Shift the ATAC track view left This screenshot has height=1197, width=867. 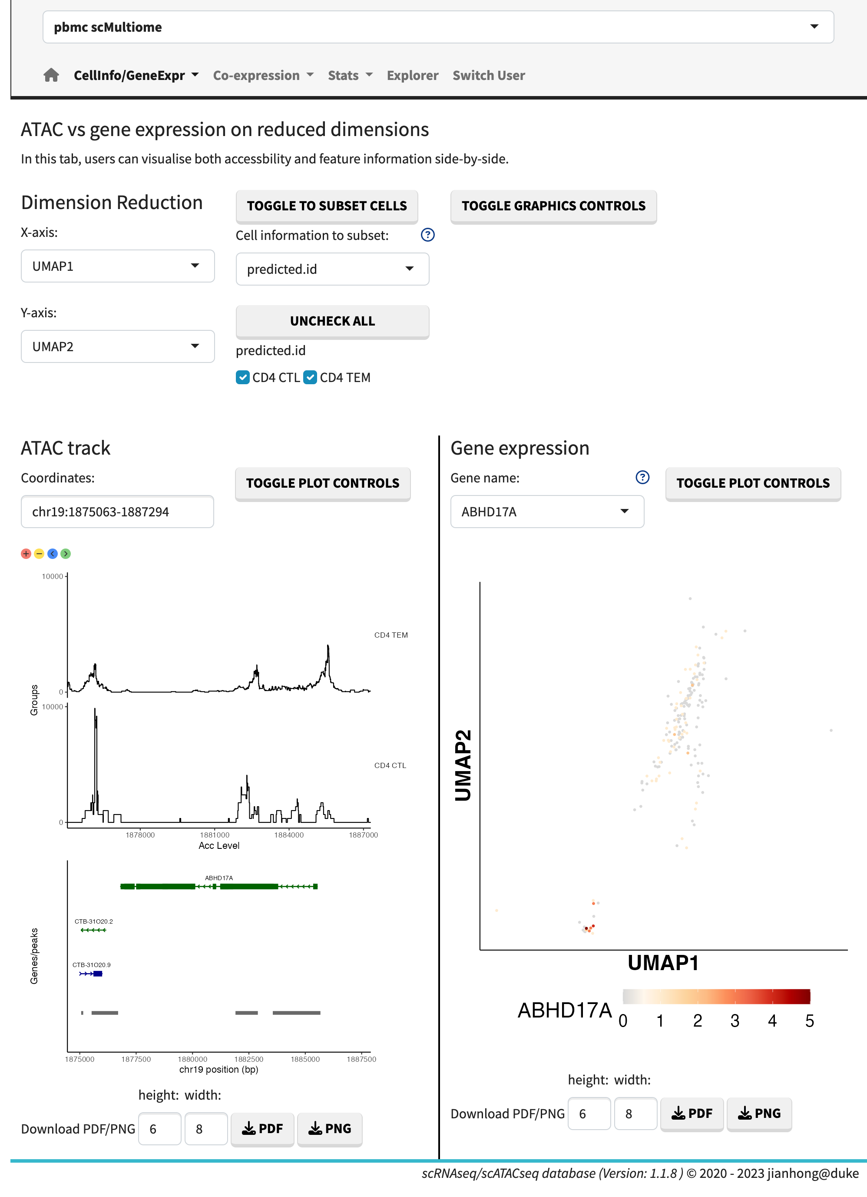pyautogui.click(x=52, y=554)
